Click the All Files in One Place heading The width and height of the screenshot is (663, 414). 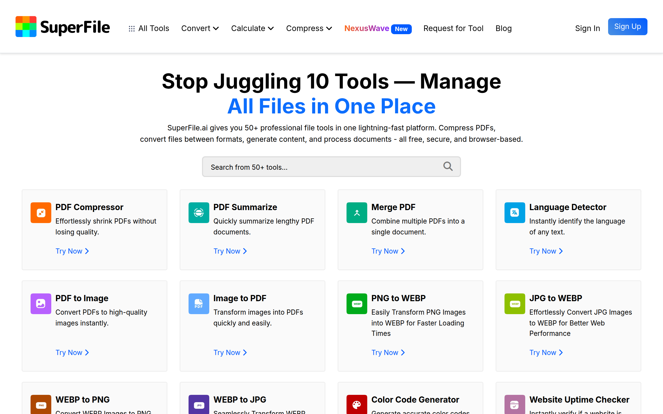(x=331, y=106)
